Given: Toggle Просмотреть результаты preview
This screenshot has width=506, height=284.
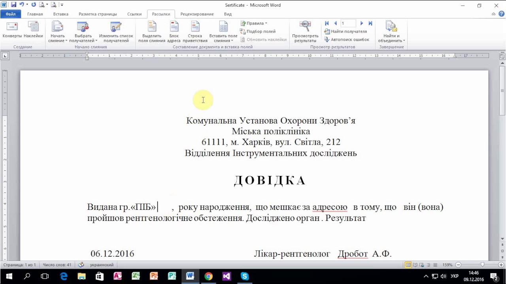Looking at the screenshot, I should pyautogui.click(x=305, y=32).
